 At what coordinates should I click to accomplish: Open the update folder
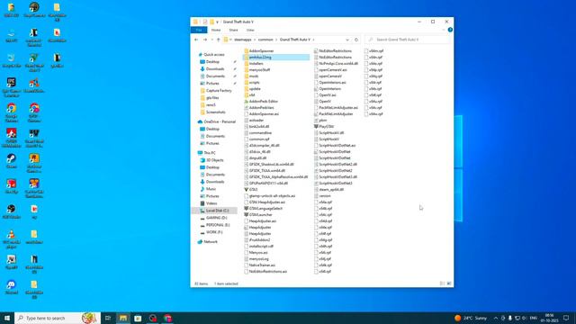(x=255, y=88)
